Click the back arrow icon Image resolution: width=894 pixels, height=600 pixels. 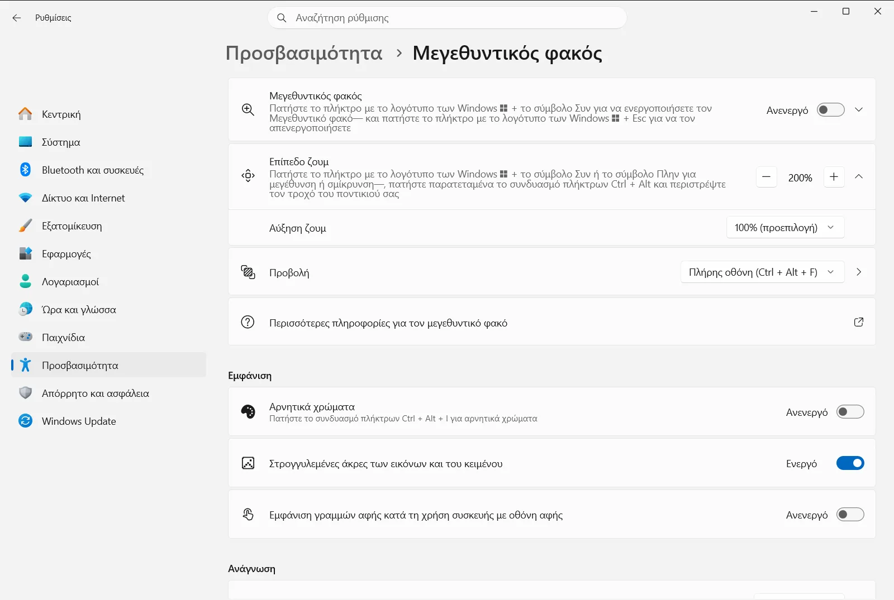tap(17, 18)
